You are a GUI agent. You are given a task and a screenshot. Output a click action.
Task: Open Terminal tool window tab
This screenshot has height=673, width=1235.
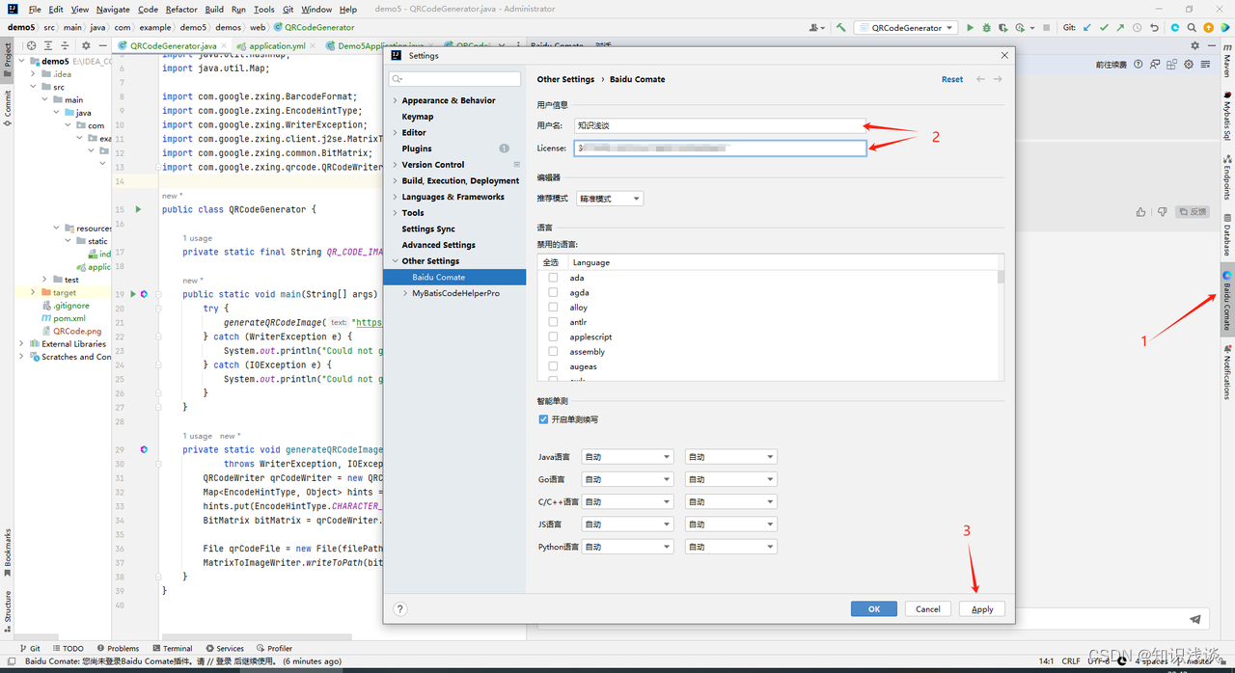tap(171, 648)
